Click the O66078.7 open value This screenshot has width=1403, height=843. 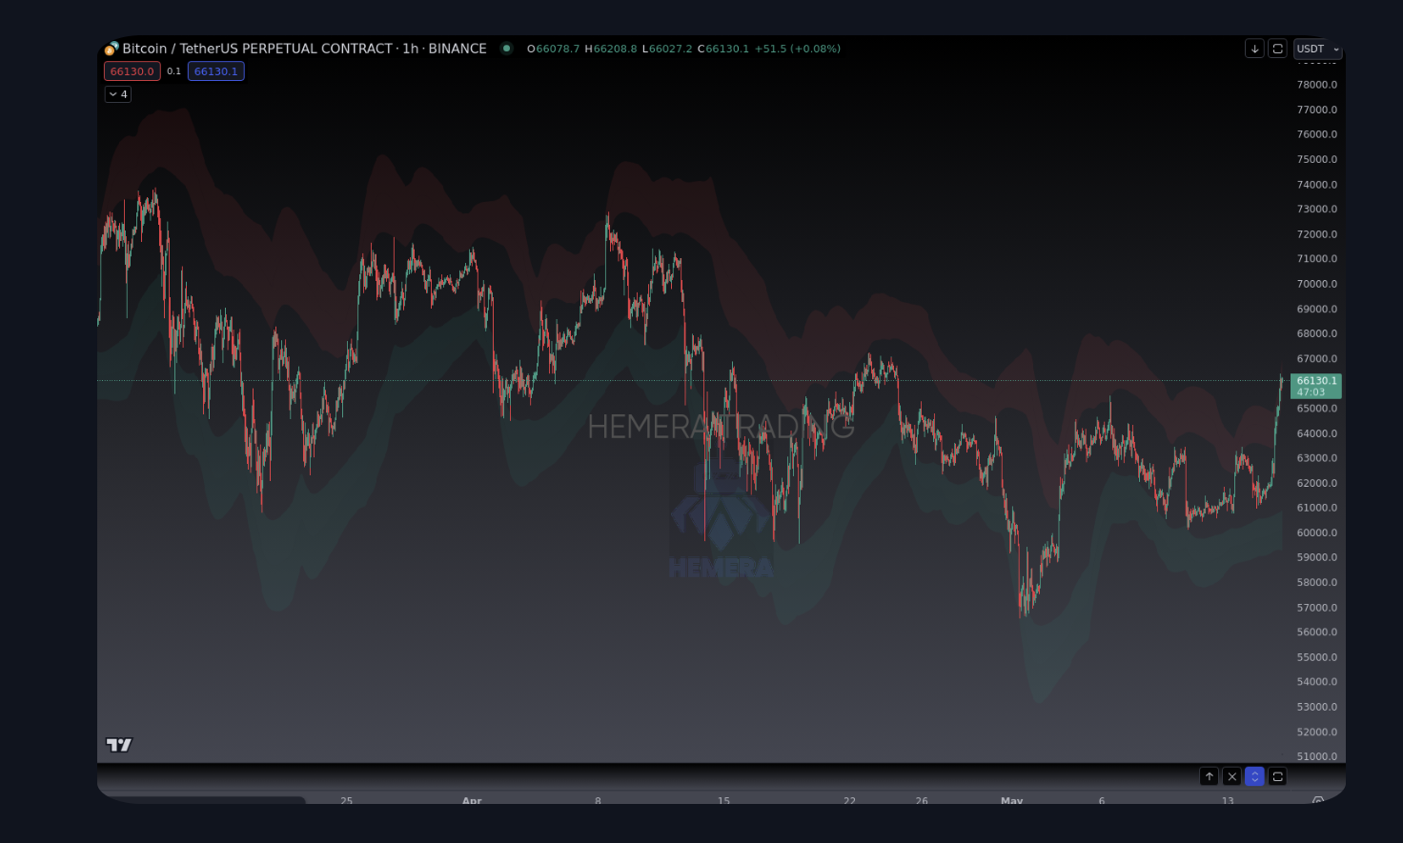(x=553, y=49)
